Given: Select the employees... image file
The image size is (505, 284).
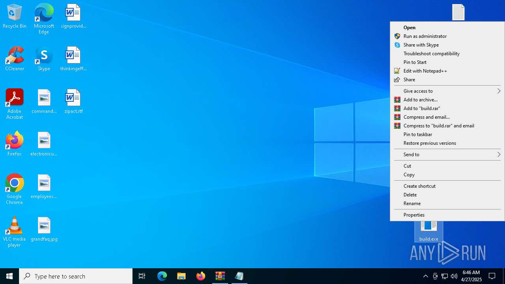Looking at the screenshot, I should [x=44, y=187].
